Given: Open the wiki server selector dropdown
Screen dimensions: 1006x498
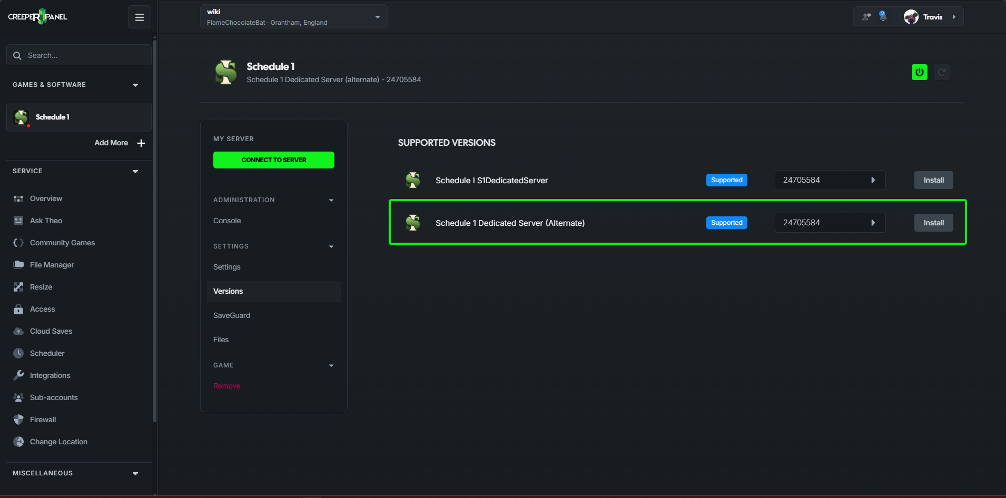Looking at the screenshot, I should pos(294,17).
